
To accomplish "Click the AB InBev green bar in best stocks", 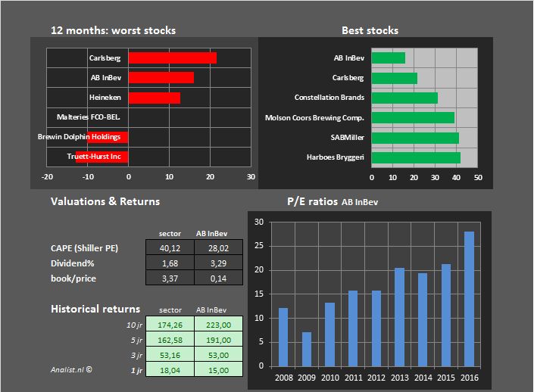I will (389, 58).
